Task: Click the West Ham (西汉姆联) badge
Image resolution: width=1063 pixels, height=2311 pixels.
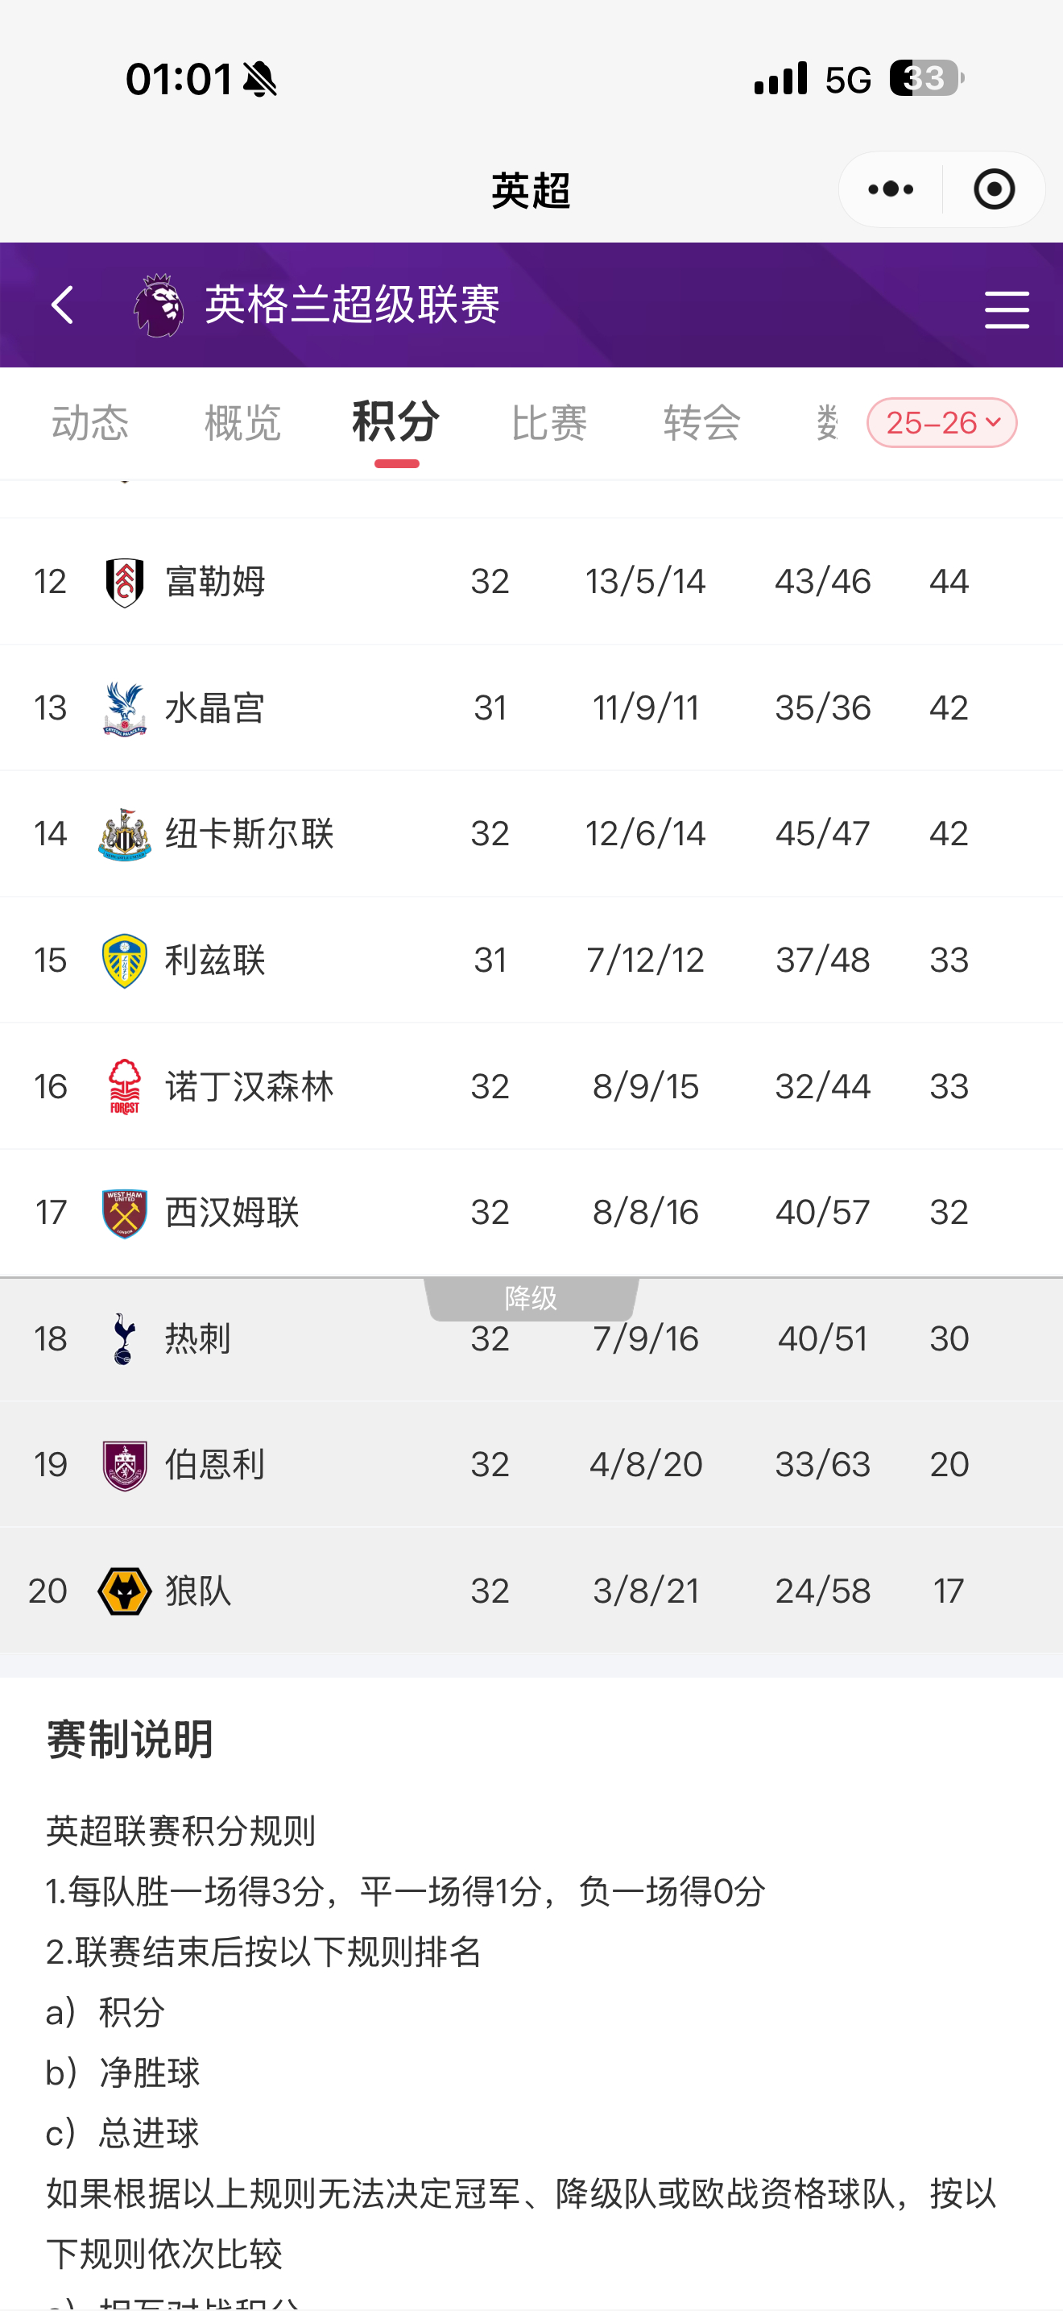Action: click(124, 1212)
